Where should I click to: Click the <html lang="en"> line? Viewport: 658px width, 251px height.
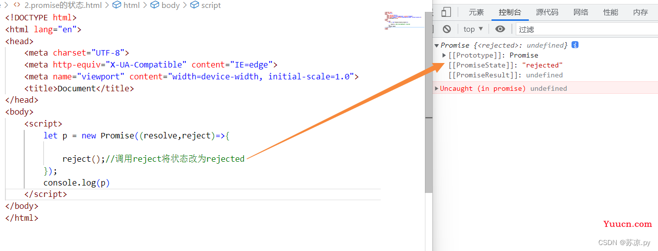click(43, 29)
